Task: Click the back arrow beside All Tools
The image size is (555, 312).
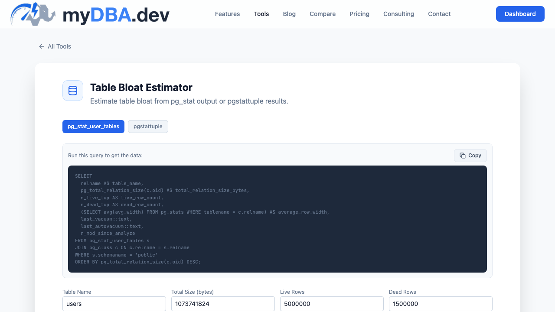Action: pyautogui.click(x=42, y=46)
